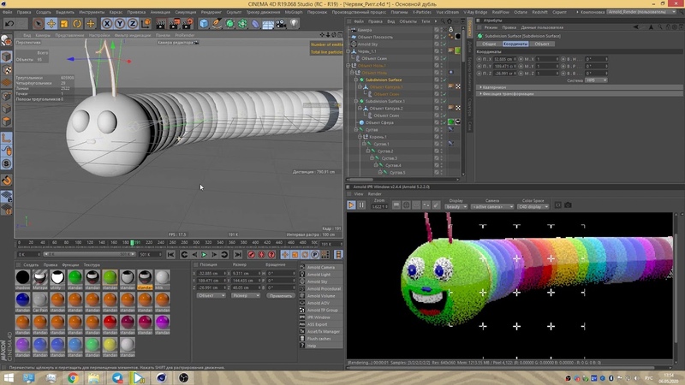Pause the Arnold IPR render
685x385 pixels.
click(x=361, y=204)
